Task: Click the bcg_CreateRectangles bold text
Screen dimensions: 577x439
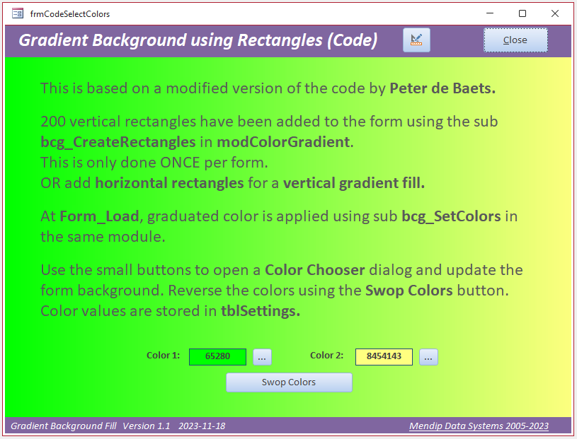Action: point(118,142)
